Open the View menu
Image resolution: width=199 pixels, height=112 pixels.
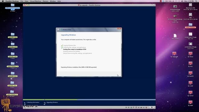pyautogui.click(x=26, y=1)
